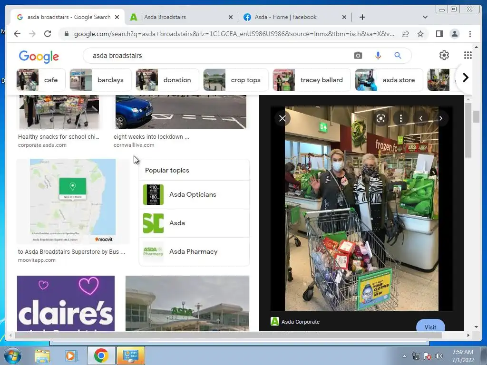Filter images by donation chip
The width and height of the screenshot is (487, 365).
(167, 80)
